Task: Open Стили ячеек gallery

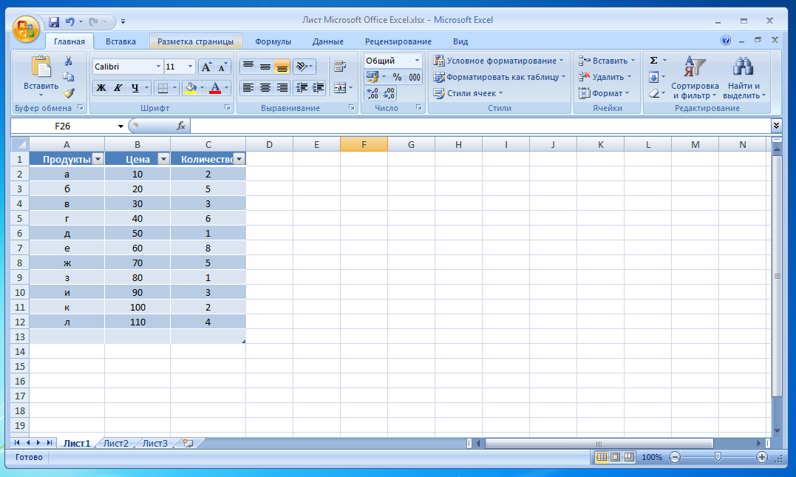Action: (x=468, y=93)
